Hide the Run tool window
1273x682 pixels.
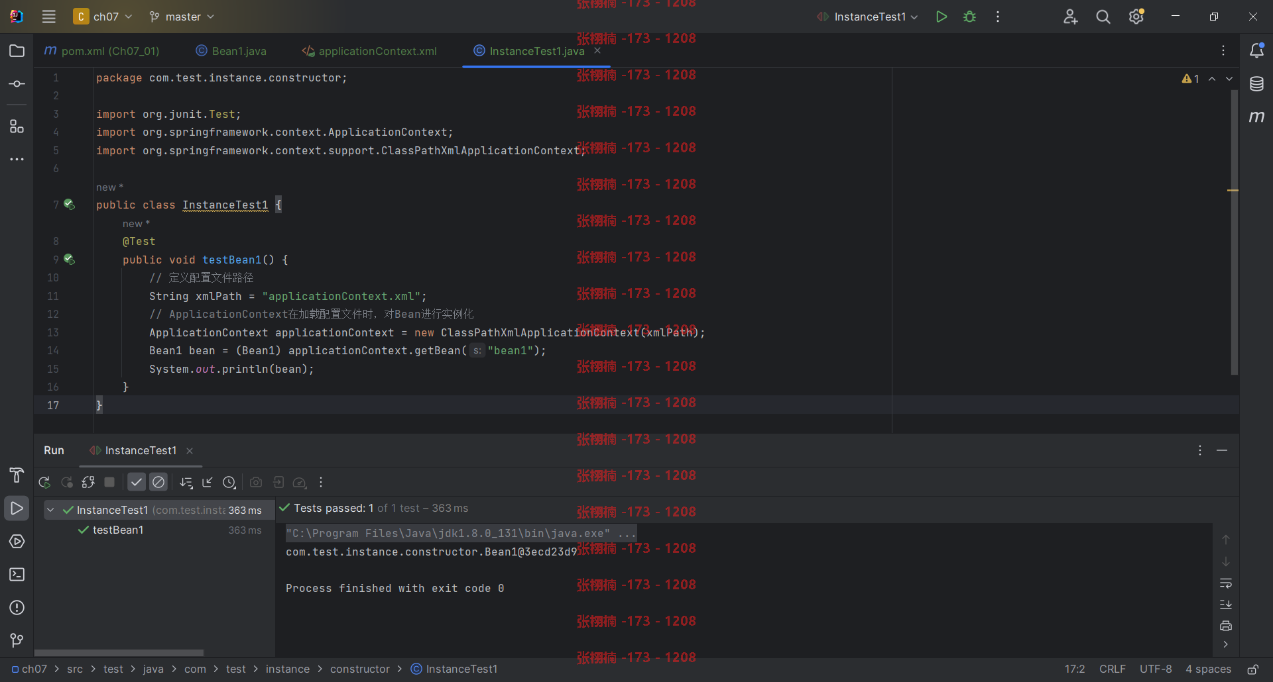[x=1222, y=450]
